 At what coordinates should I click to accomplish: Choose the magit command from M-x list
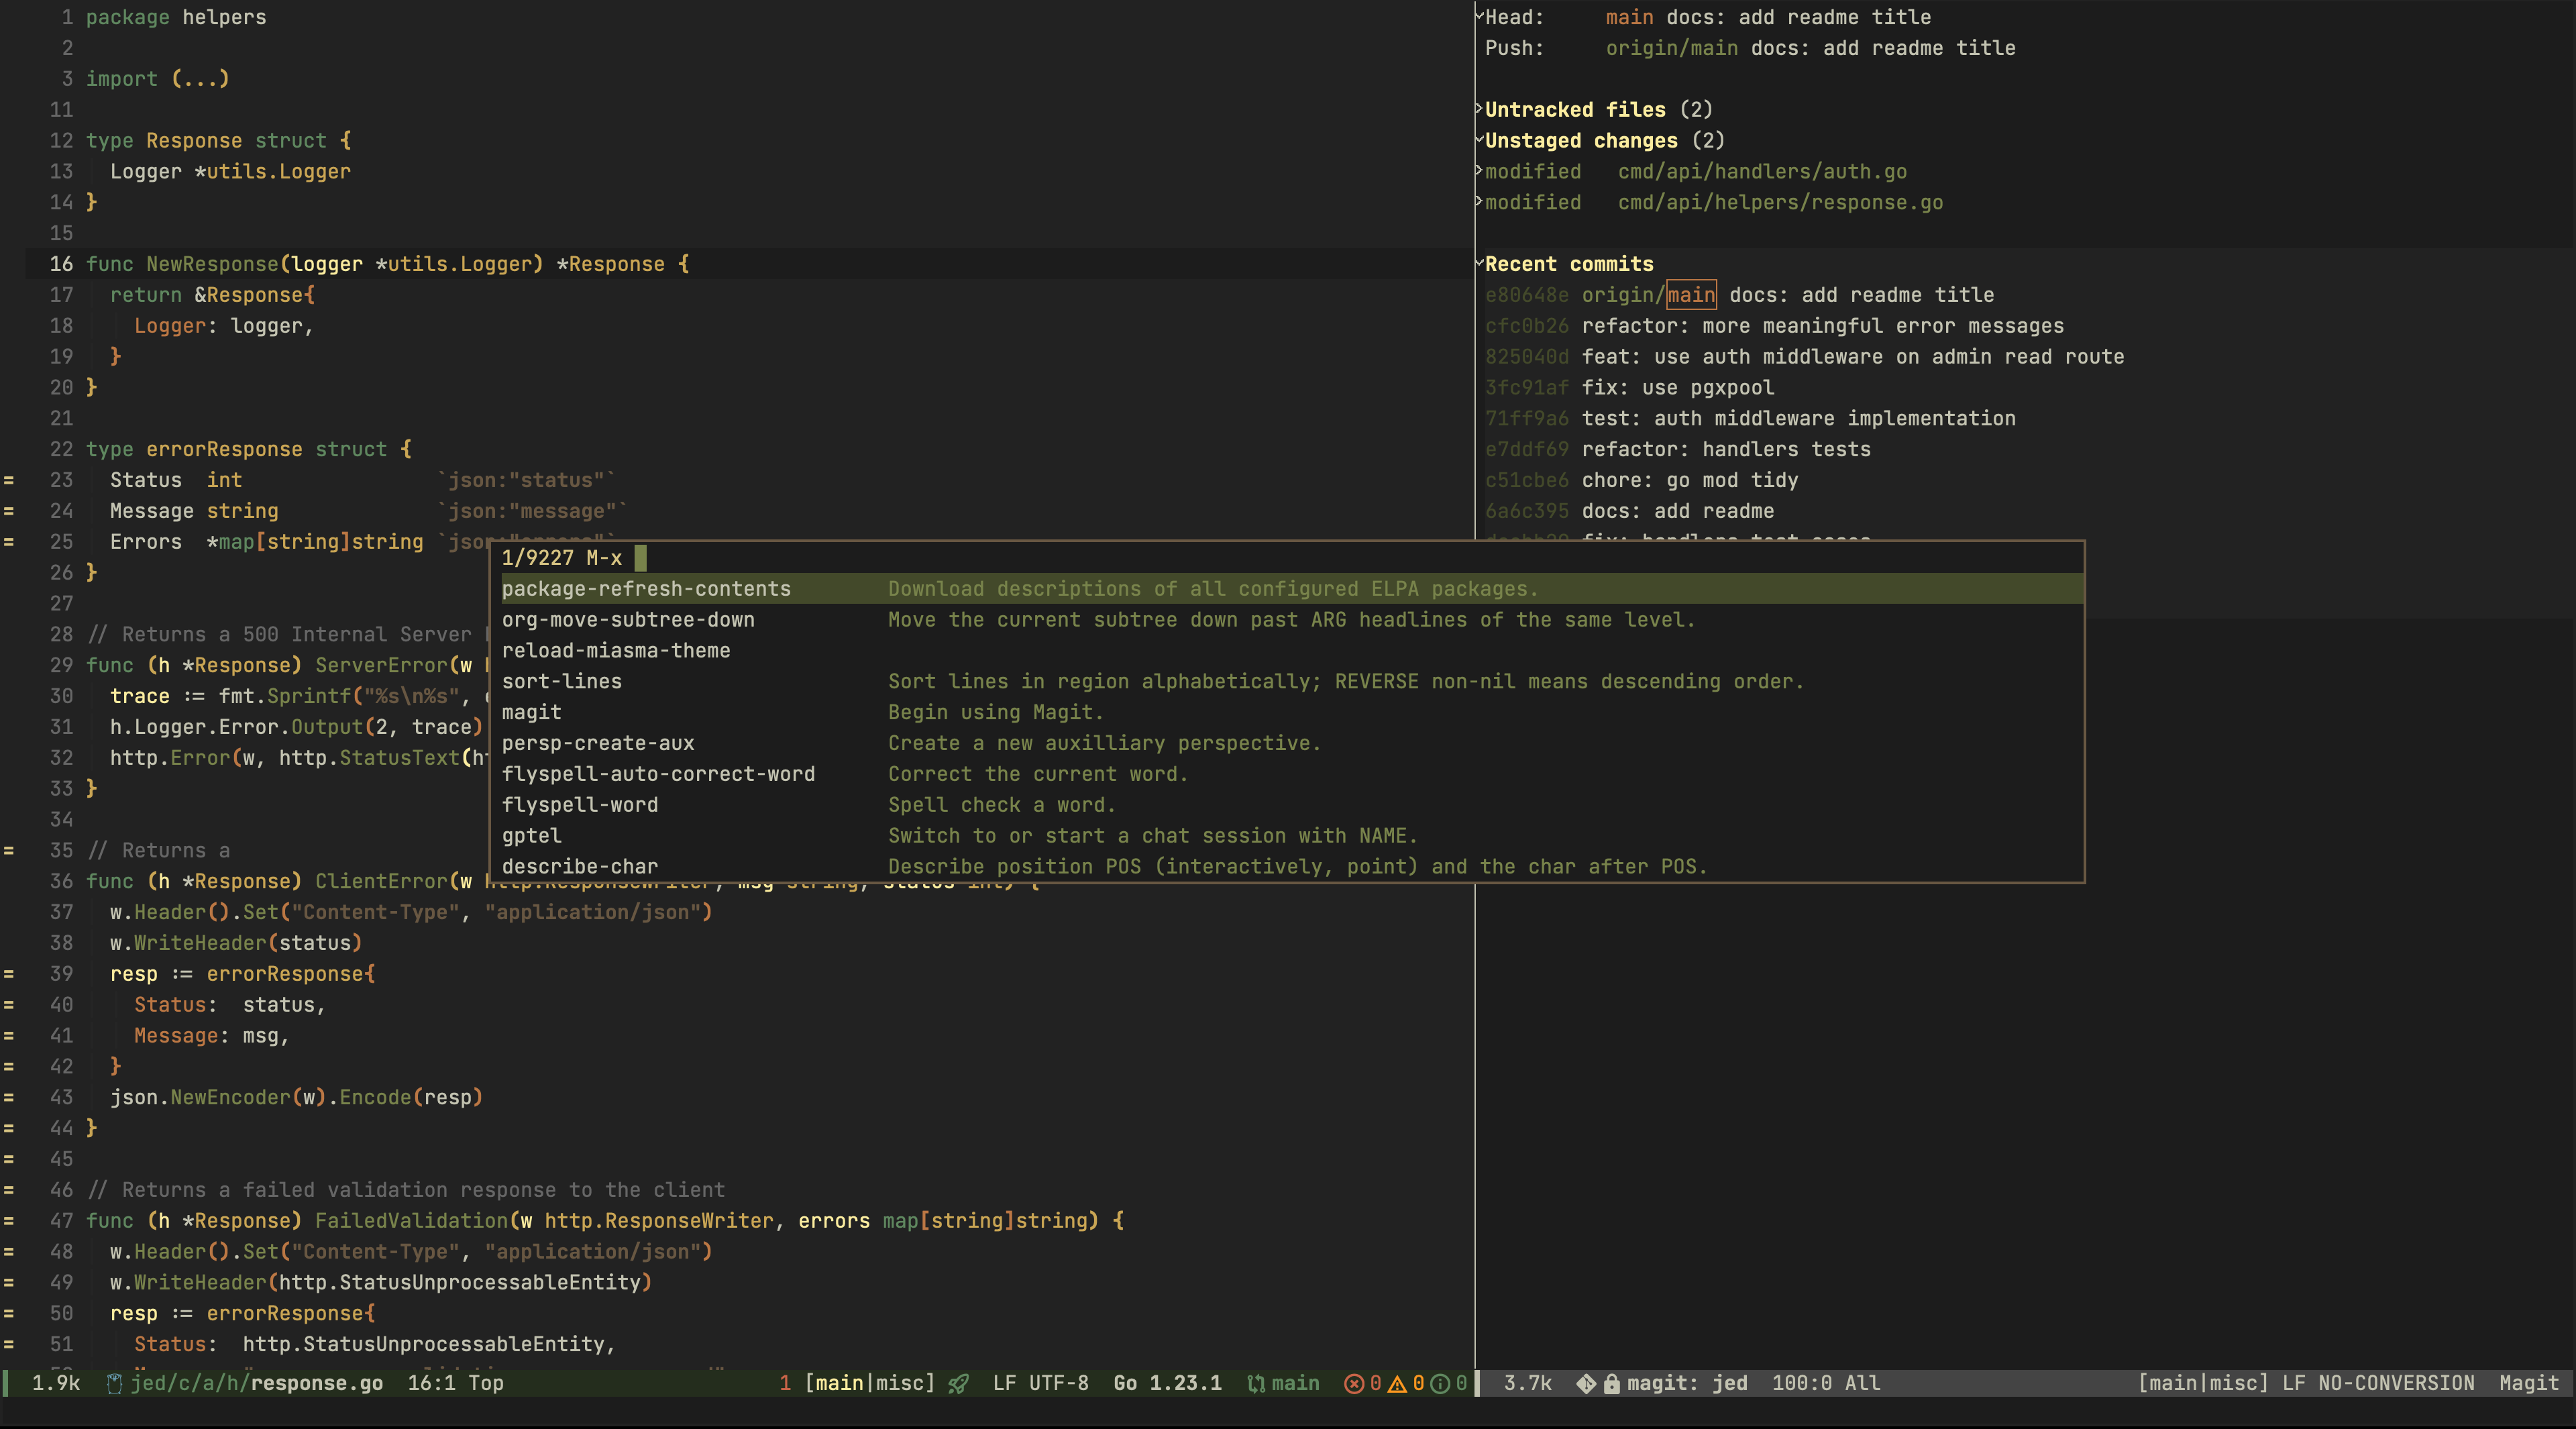[1292, 712]
